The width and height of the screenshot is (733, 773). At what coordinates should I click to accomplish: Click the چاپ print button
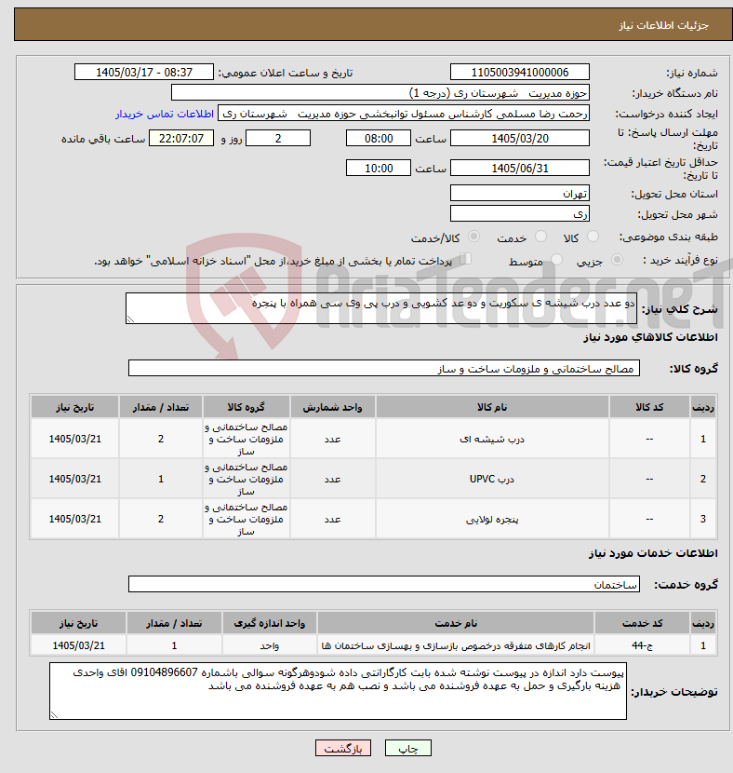[408, 749]
